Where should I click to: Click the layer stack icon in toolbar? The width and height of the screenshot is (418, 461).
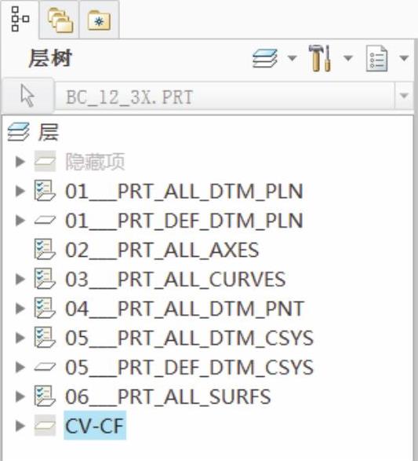(x=265, y=58)
